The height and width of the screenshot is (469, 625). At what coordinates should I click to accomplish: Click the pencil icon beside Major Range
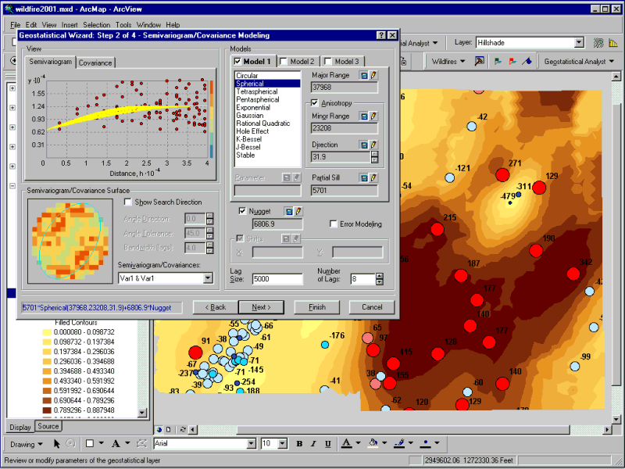[x=373, y=75]
